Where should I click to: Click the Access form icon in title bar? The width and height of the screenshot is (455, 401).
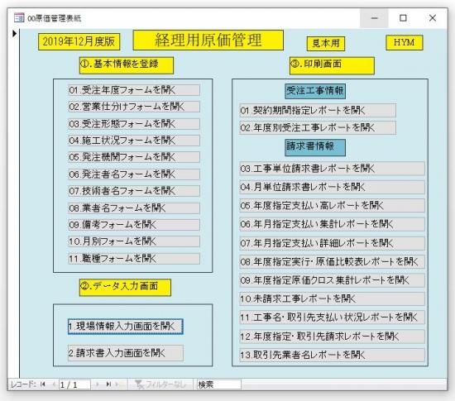tap(19, 18)
